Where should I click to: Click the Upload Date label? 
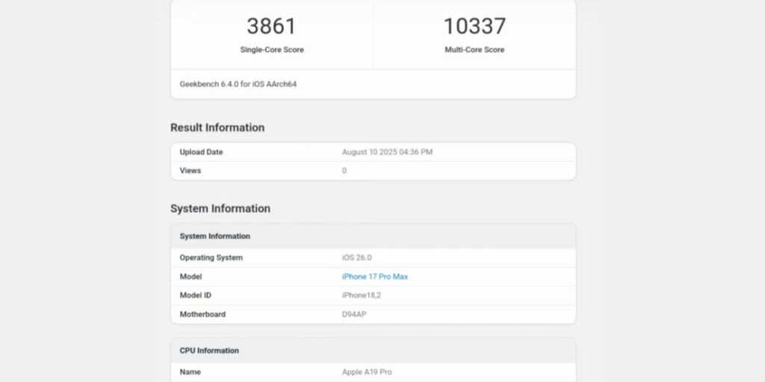pyautogui.click(x=201, y=152)
